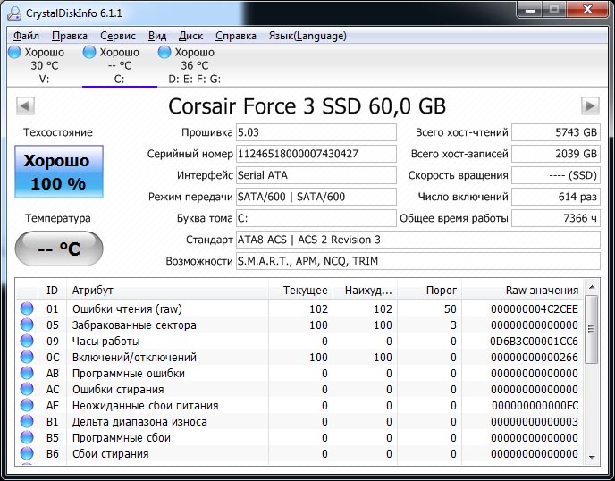Select the C: drive status orb
The image size is (615, 481).
tap(89, 53)
